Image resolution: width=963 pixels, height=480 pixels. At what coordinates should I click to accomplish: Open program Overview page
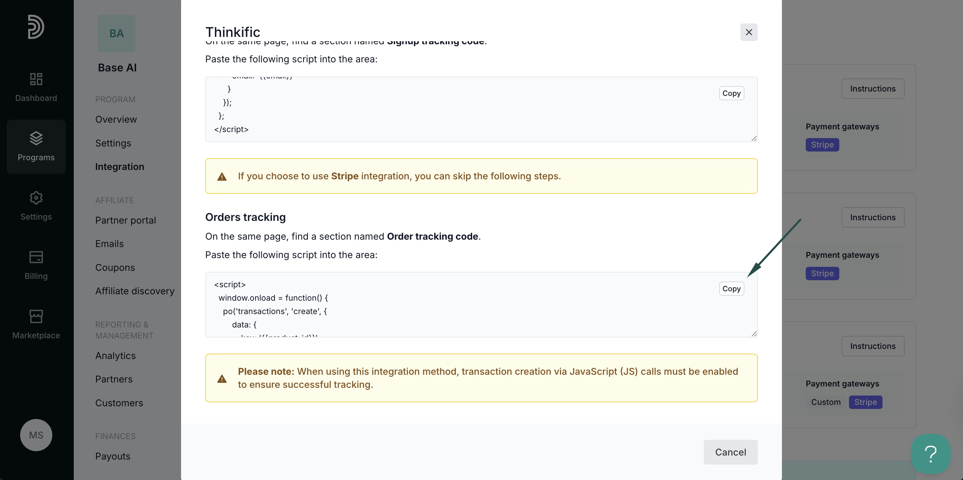[116, 119]
